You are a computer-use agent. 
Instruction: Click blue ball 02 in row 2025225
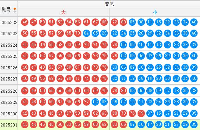[x=124, y=56]
